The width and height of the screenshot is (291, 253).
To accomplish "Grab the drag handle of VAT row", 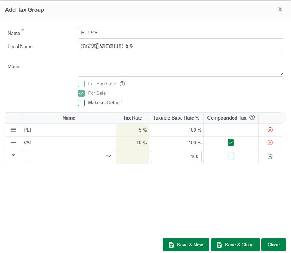I will coord(13,143).
